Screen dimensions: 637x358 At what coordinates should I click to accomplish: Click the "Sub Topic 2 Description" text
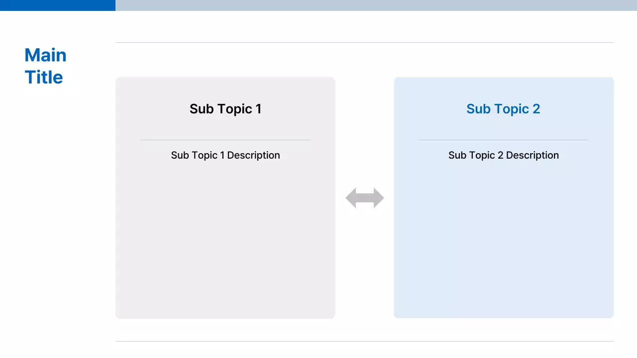click(x=503, y=155)
